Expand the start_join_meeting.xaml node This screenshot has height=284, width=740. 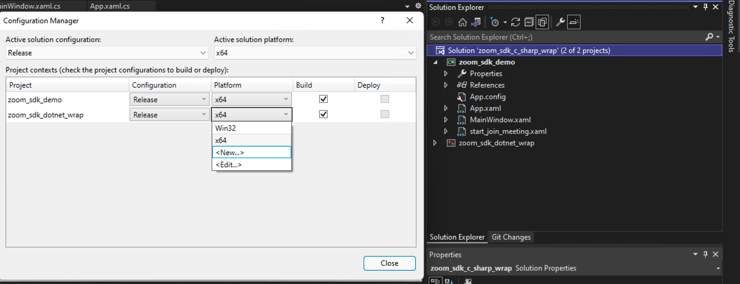pyautogui.click(x=446, y=131)
